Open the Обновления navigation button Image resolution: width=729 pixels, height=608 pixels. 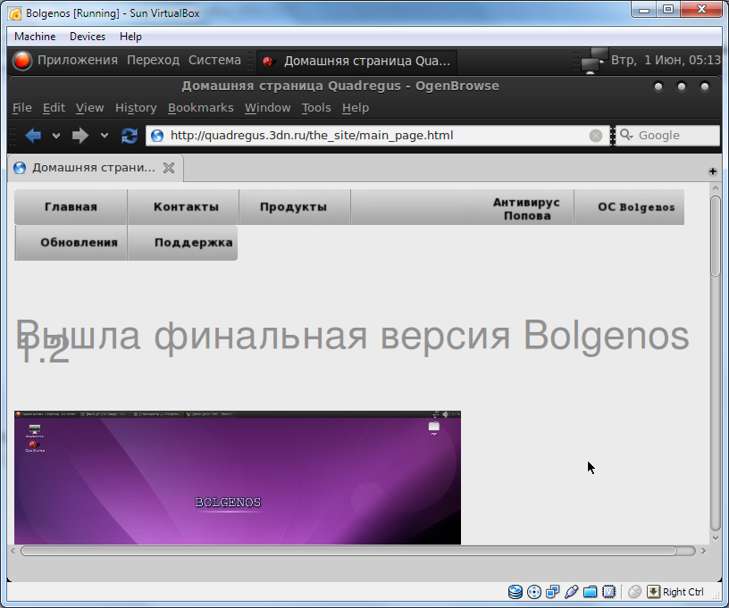[71, 243]
